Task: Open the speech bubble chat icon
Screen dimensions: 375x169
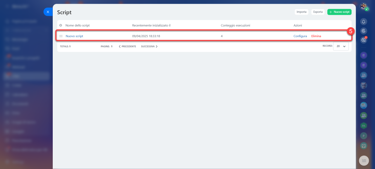Action: coord(364,105)
